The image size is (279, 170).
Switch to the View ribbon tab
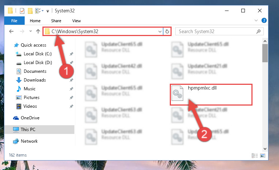pyautogui.click(x=77, y=21)
